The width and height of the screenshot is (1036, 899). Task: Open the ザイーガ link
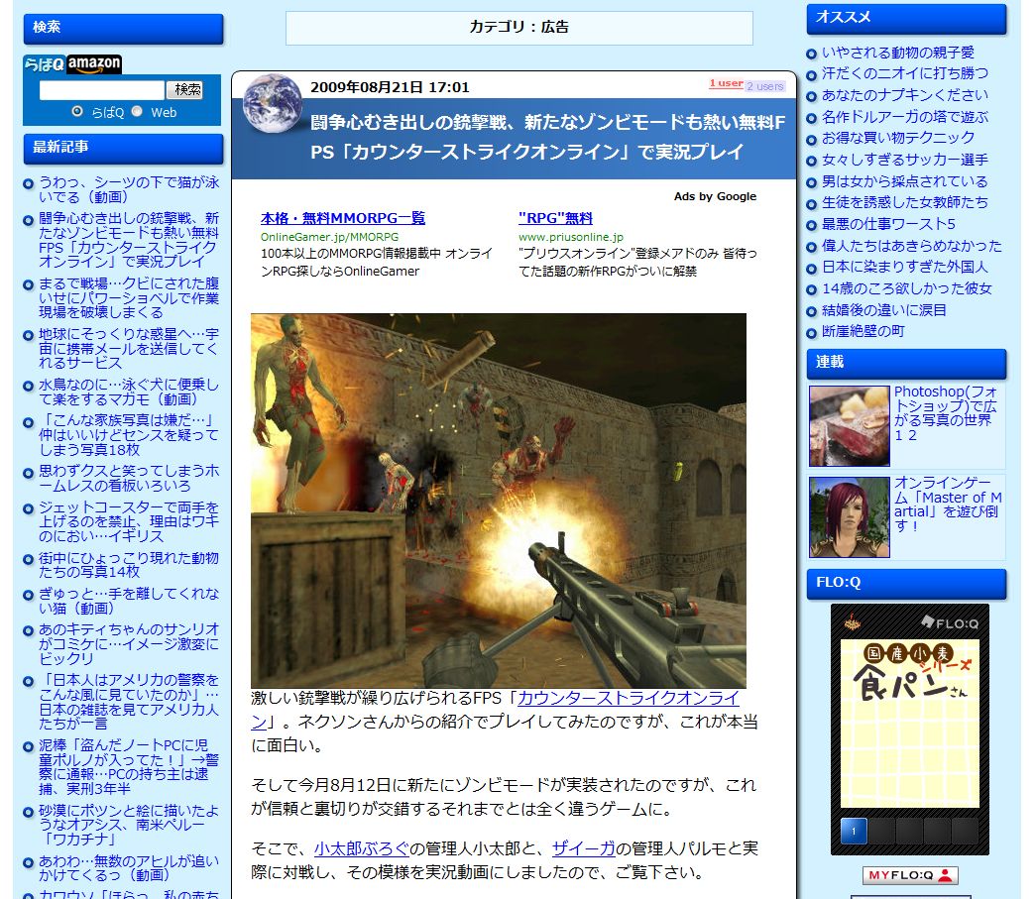[x=583, y=848]
